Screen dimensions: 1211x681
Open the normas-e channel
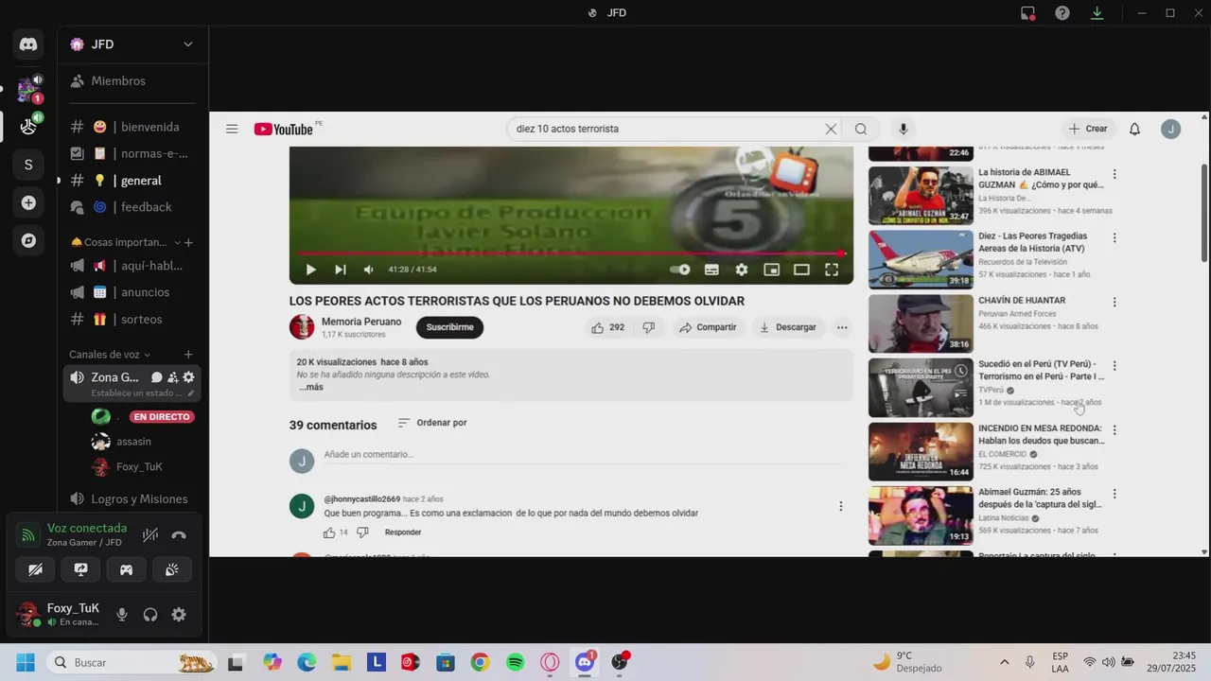tap(132, 153)
